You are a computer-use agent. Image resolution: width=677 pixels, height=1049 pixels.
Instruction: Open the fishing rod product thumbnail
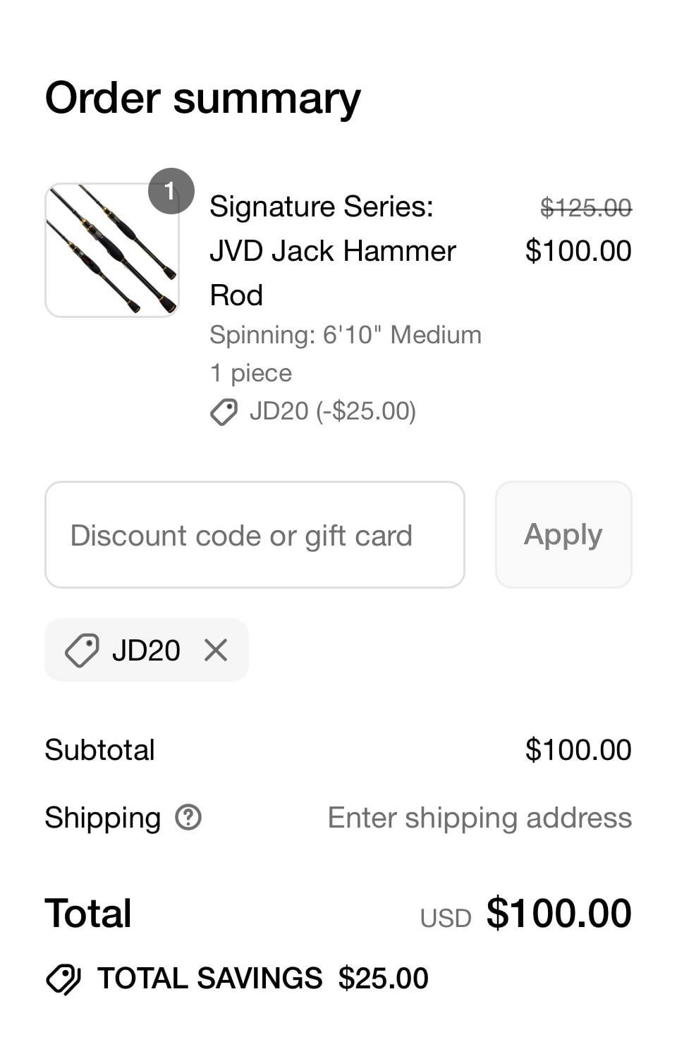[x=111, y=250]
